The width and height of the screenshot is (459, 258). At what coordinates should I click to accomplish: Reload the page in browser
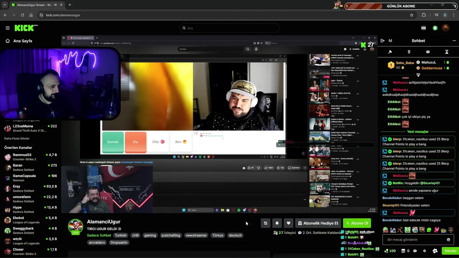click(22, 15)
